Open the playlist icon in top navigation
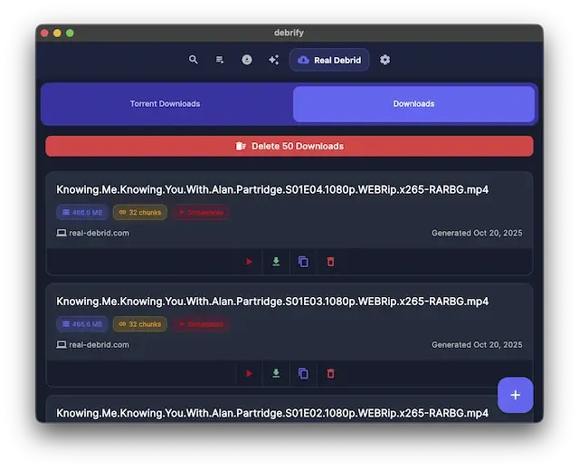This screenshot has height=470, width=579. 220,60
